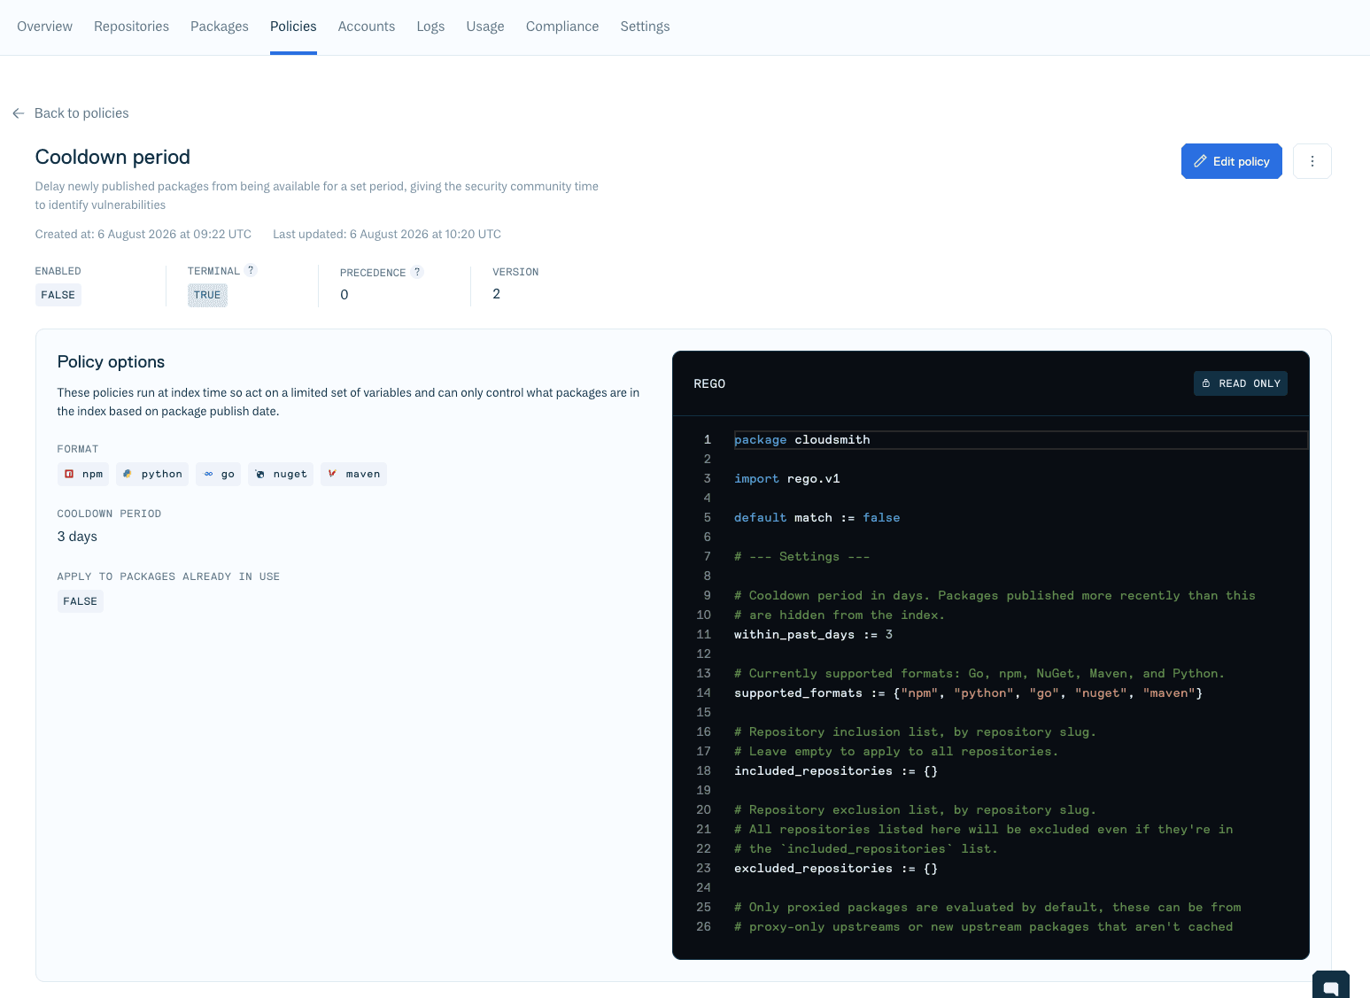Click the FALSE badge under Apply to packages already in use
1370x998 pixels.
point(81,601)
